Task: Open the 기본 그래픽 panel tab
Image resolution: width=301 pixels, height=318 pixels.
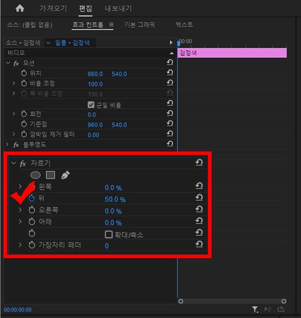Action: [x=140, y=25]
